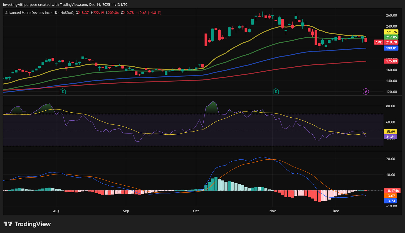Viewport: 405px width, 233px height.
Task: Click the purple 41.81 RSI value label
Action: (391, 137)
